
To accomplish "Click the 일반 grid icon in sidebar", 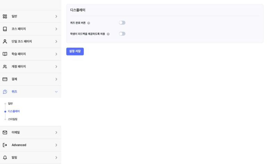I will click(x=5, y=16).
